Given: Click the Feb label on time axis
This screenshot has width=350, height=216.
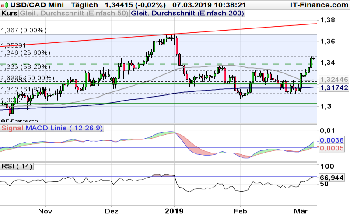Looking at the screenshot, I should coord(240,211).
